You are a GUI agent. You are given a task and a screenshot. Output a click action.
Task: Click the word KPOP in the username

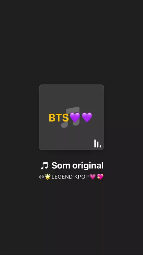point(82,177)
